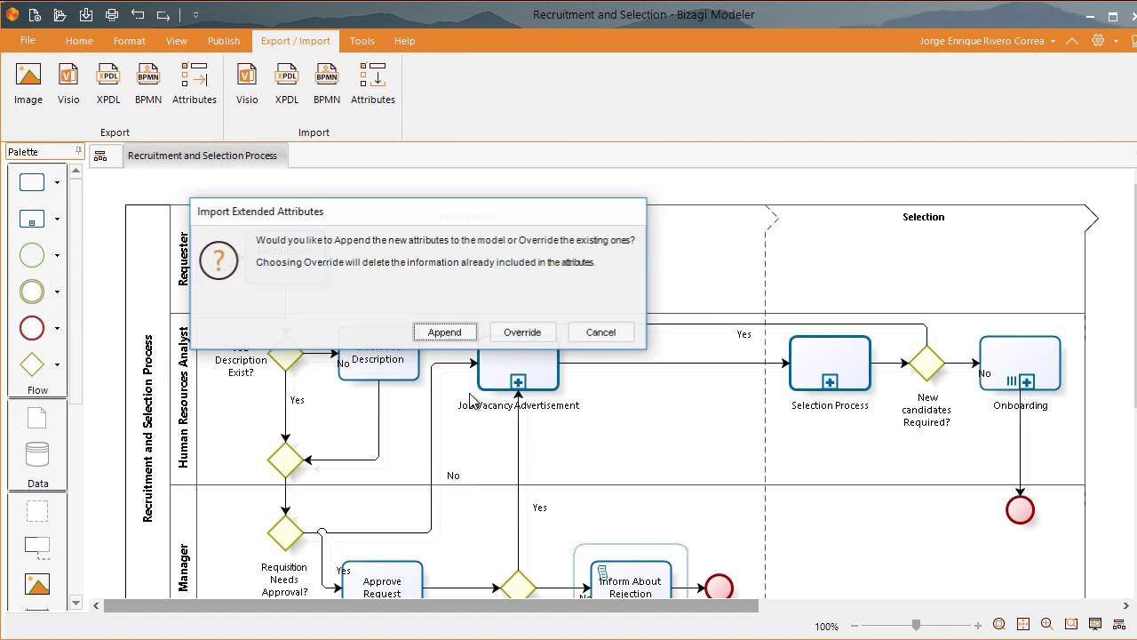
Task: Click the zoom-to-selection icon in status bar
Action: 1071,625
